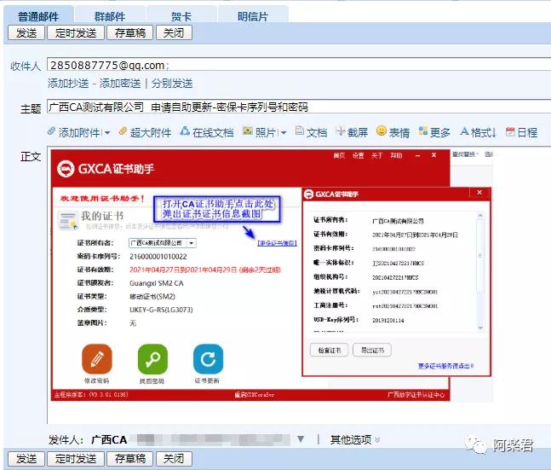The image size is (551, 470).
Task: Click the 更多证书信息 link
Action: pos(278,243)
